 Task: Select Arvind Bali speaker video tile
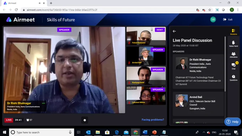[x=146, y=56]
